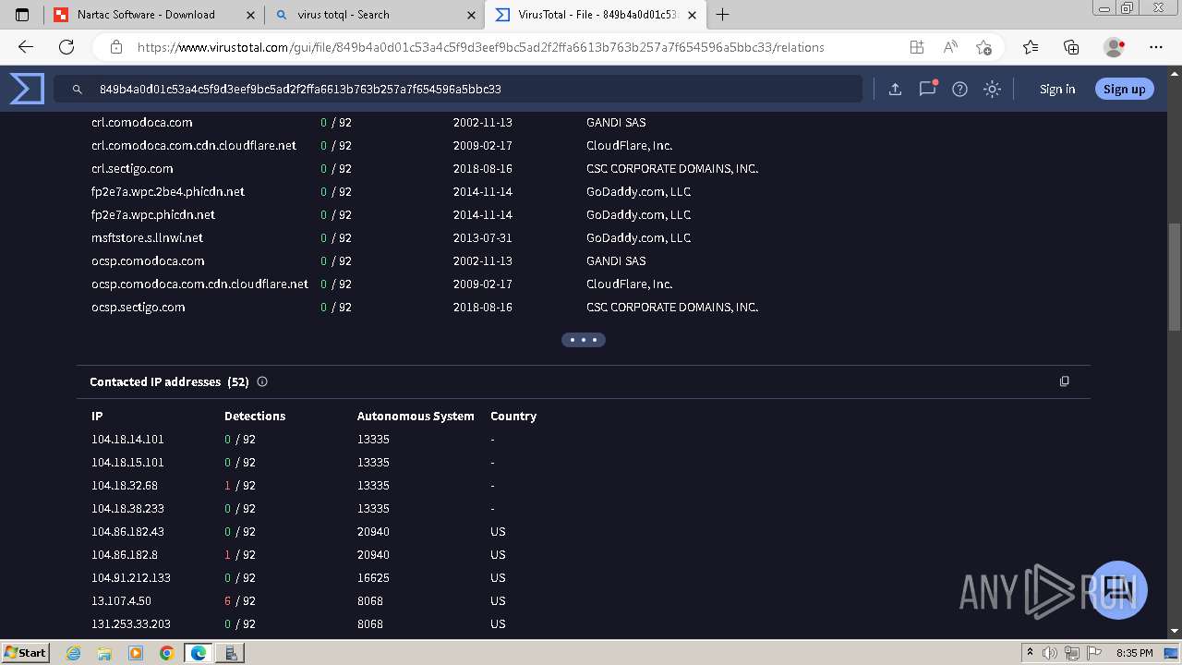This screenshot has height=665, width=1182.
Task: Reload the page with the refresh icon
Action: pos(66,47)
